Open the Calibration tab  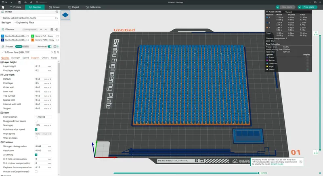[x=93, y=7]
